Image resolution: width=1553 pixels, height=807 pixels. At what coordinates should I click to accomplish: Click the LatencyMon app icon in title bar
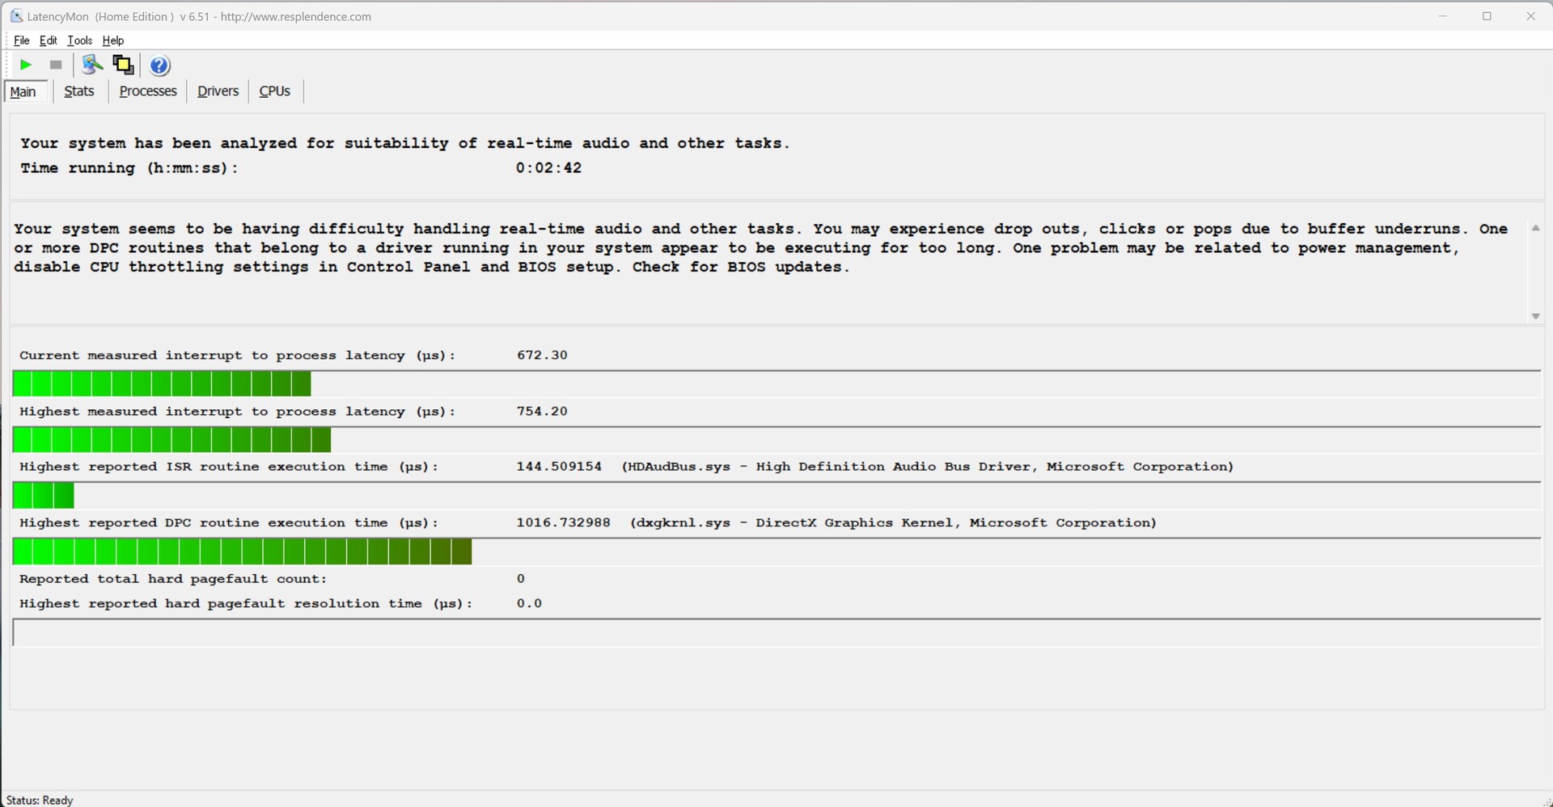pos(16,16)
